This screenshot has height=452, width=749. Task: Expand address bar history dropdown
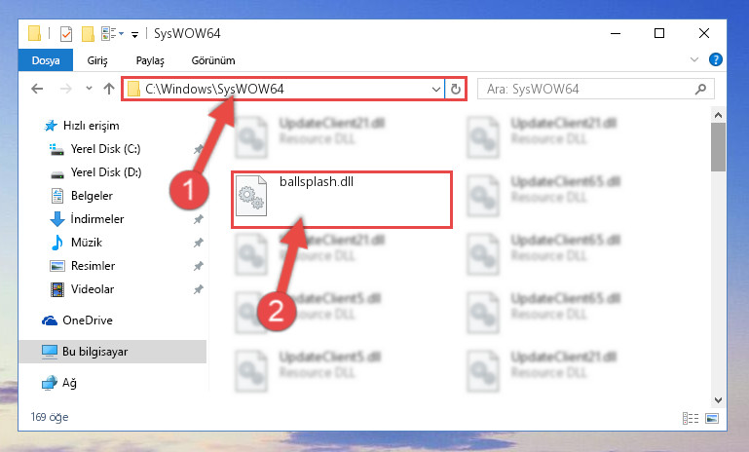pos(435,89)
